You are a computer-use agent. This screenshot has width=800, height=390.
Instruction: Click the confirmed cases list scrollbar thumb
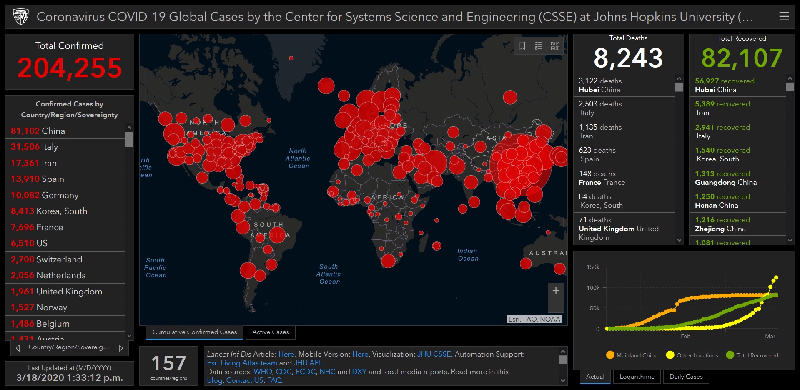click(x=129, y=139)
